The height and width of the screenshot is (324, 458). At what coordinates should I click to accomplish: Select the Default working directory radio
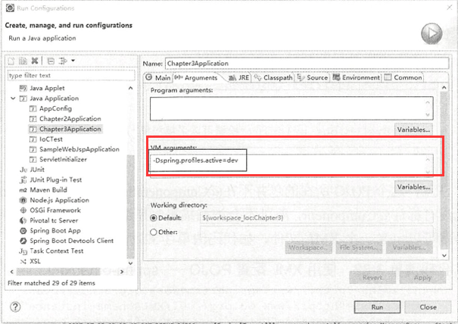tap(154, 218)
